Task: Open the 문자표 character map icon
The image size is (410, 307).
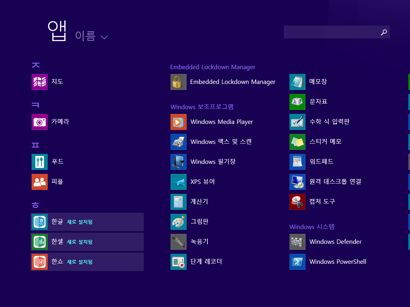Action: point(297,102)
